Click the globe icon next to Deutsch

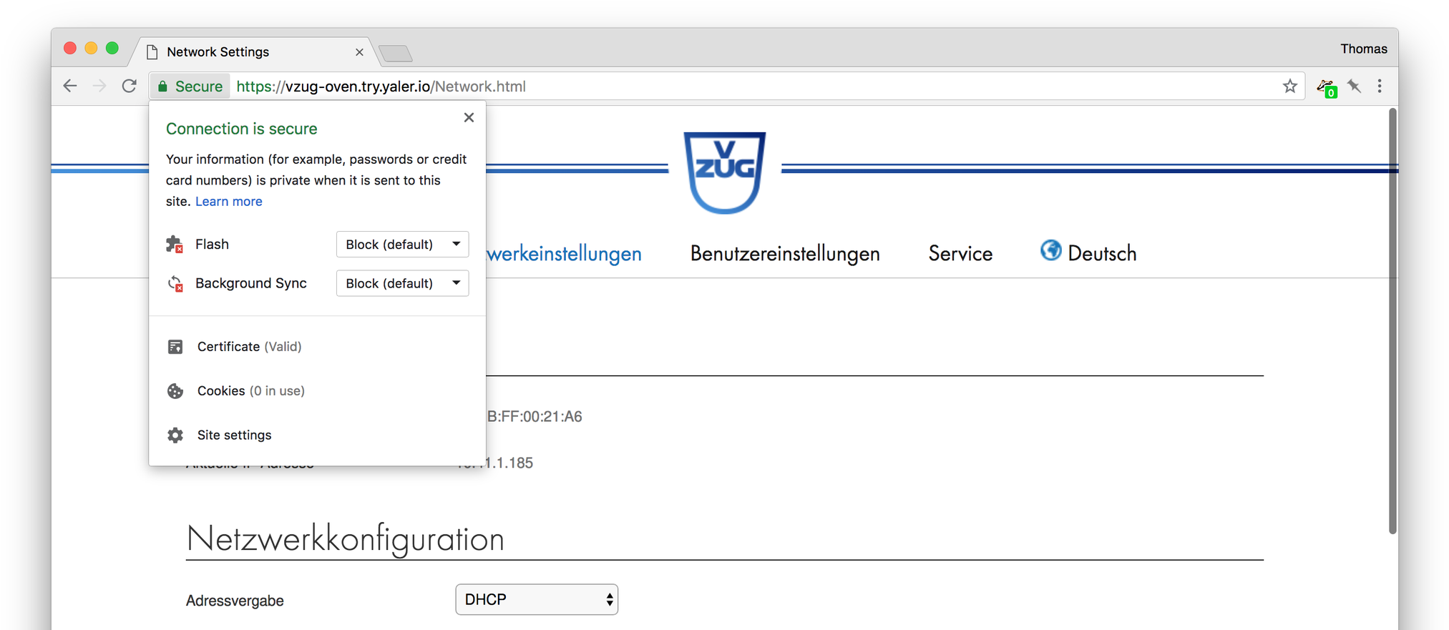pos(1050,251)
